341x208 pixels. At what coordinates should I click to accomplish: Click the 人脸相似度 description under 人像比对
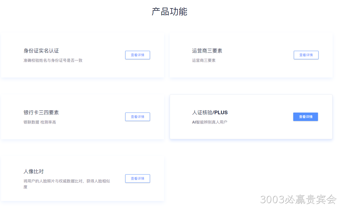pyautogui.click(x=67, y=184)
